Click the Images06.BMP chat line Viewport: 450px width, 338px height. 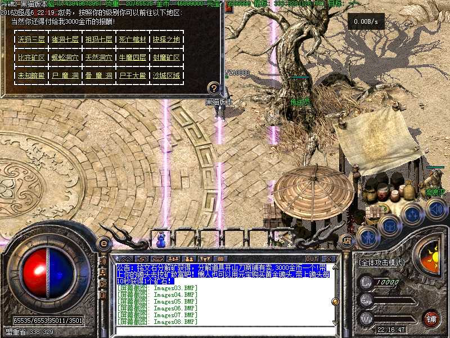click(x=157, y=308)
